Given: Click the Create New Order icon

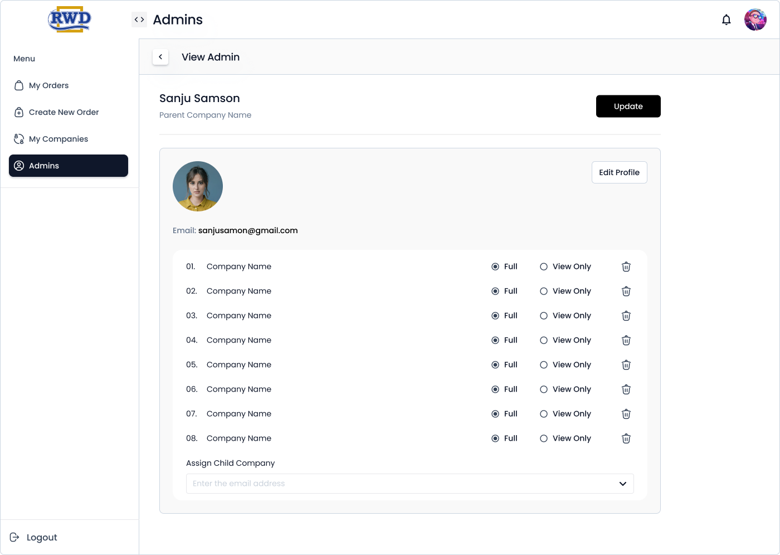Looking at the screenshot, I should 19,112.
